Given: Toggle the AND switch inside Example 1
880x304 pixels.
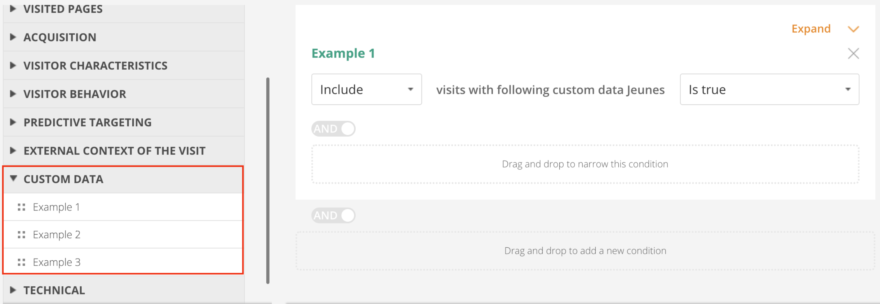Looking at the screenshot, I should pos(333,129).
